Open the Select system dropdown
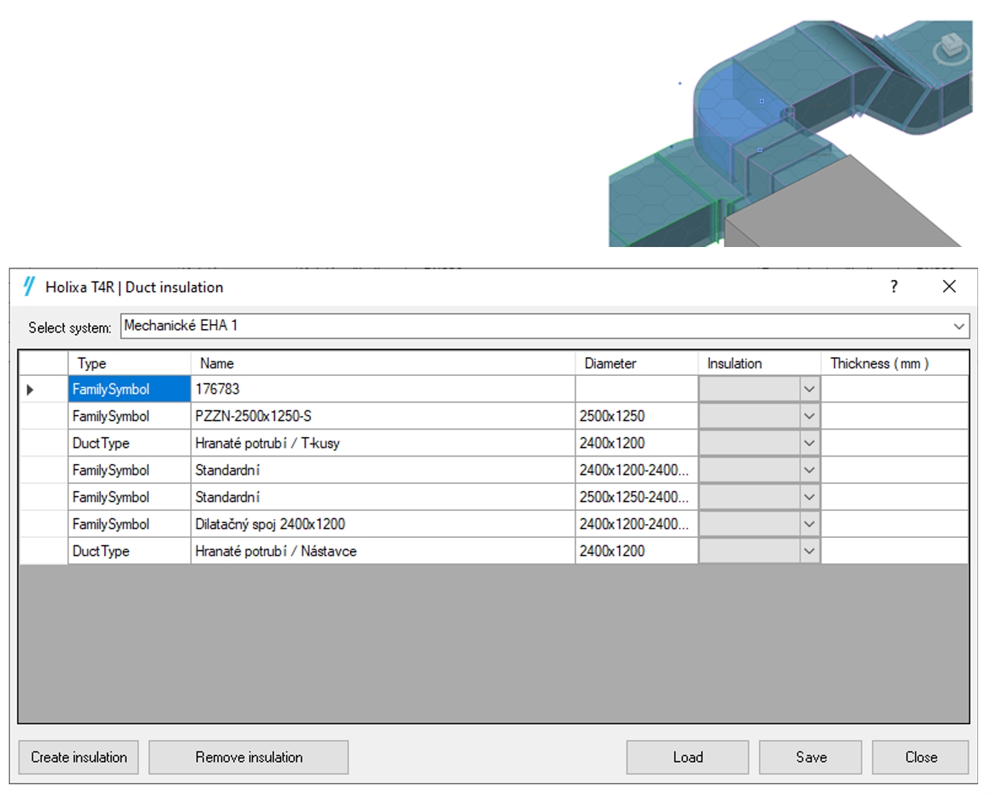Image resolution: width=992 pixels, height=796 pixels. pyautogui.click(x=958, y=326)
